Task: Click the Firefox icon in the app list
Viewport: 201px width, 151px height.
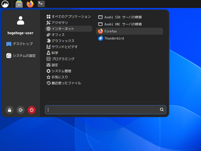Action: 100,31
